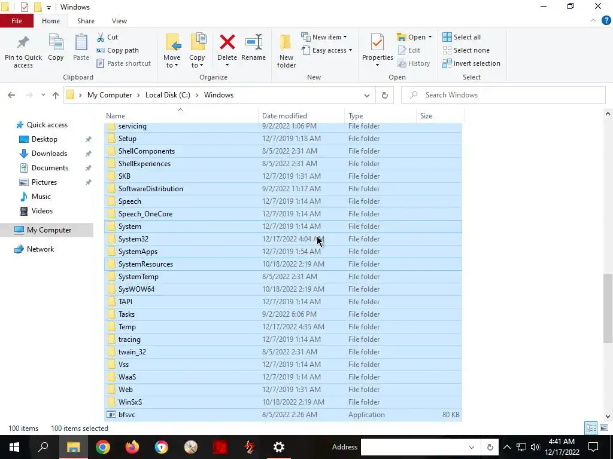This screenshot has height=459, width=613.
Task: Sort by Date modified column
Action: pos(301,115)
